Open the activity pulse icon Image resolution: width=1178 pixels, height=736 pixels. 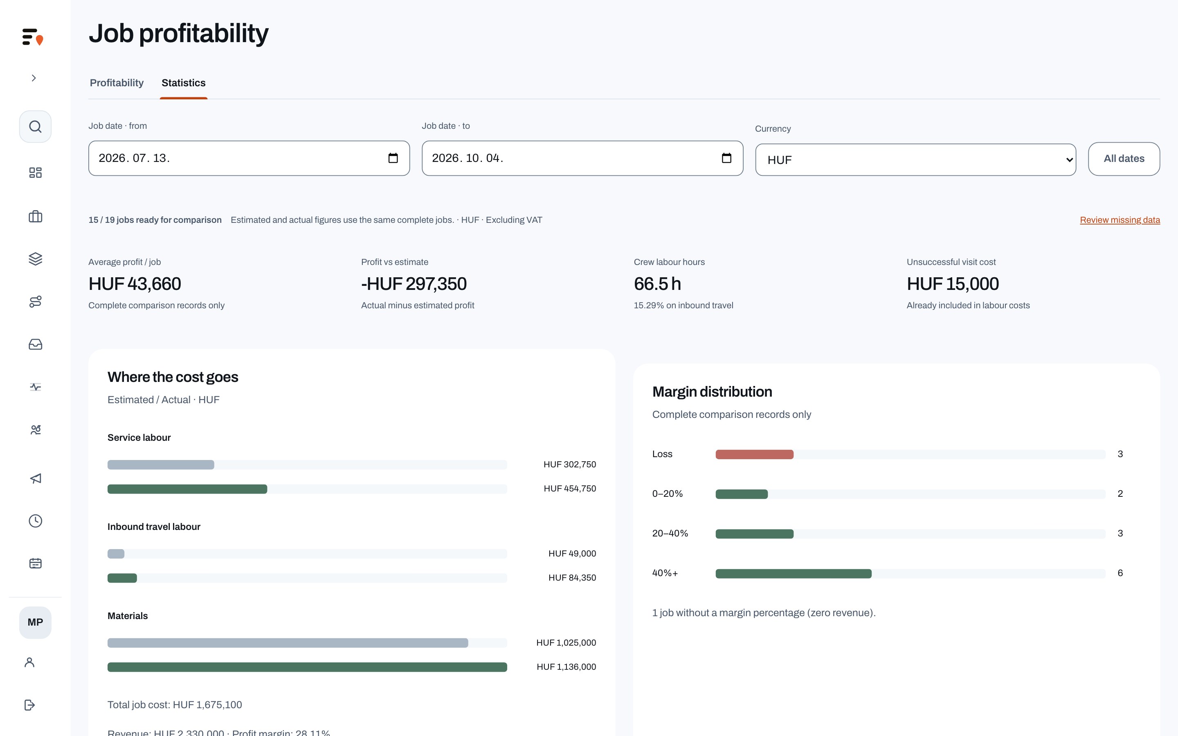coord(35,387)
